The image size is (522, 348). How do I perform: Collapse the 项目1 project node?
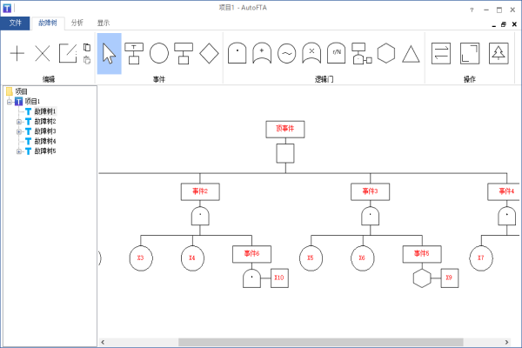pyautogui.click(x=10, y=102)
